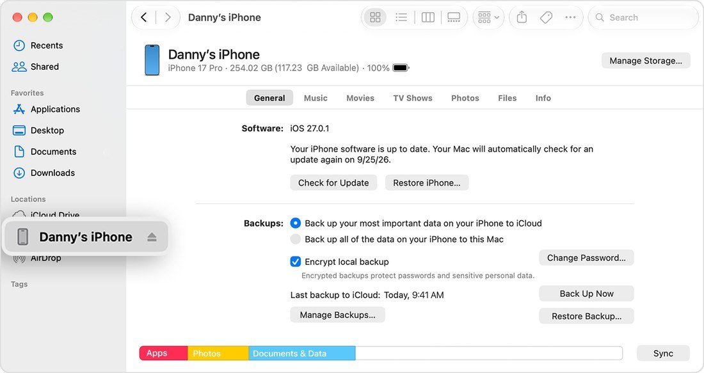The image size is (704, 373).
Task: Click the blue Documents & Data segment
Action: click(302, 353)
